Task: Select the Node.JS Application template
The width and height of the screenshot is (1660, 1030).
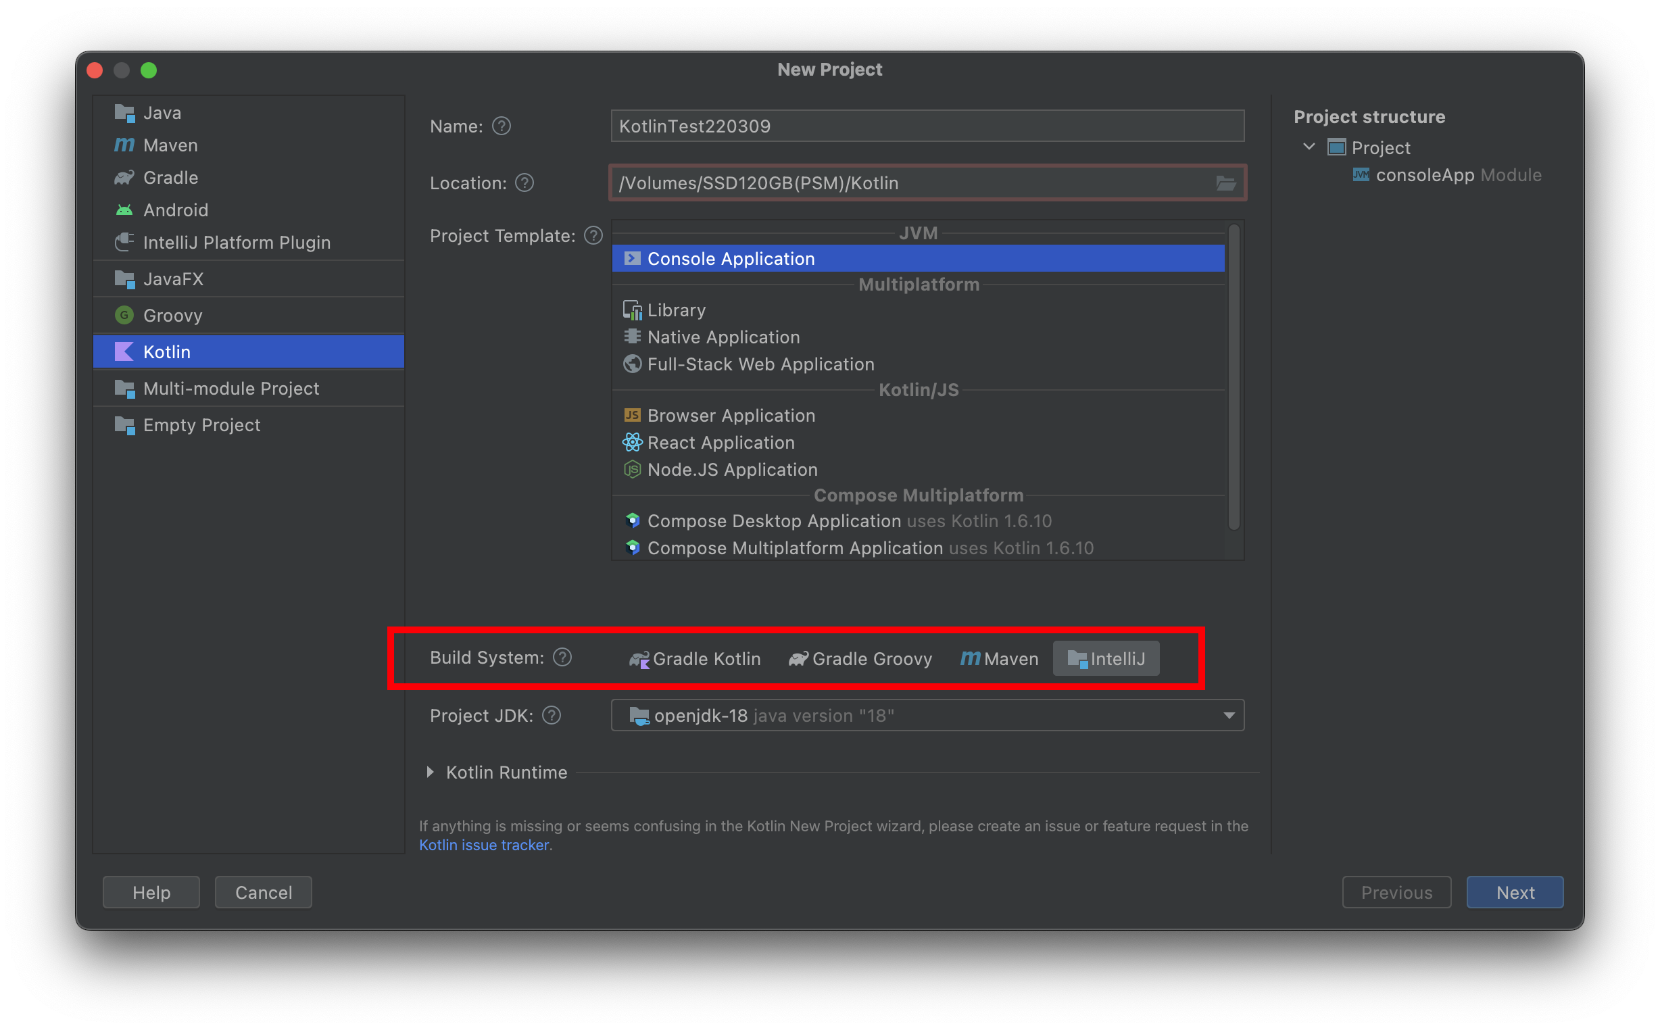Action: (919, 469)
